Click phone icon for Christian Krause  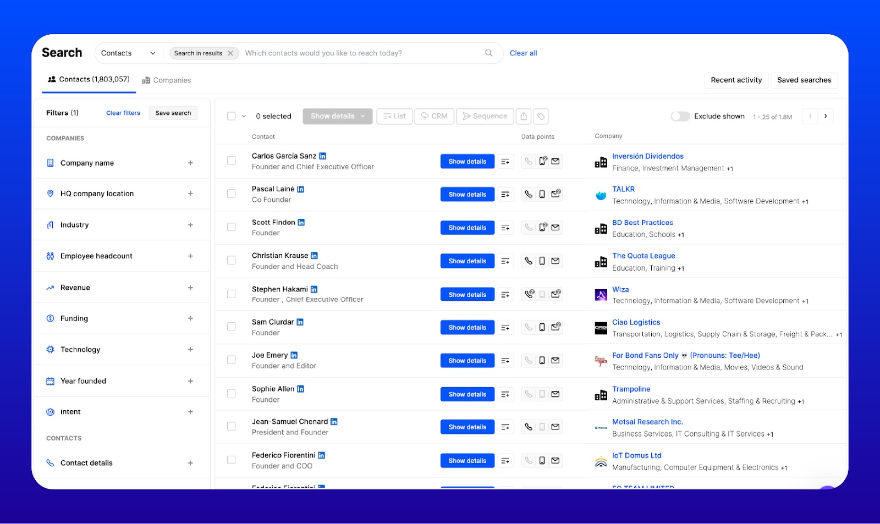coord(528,261)
